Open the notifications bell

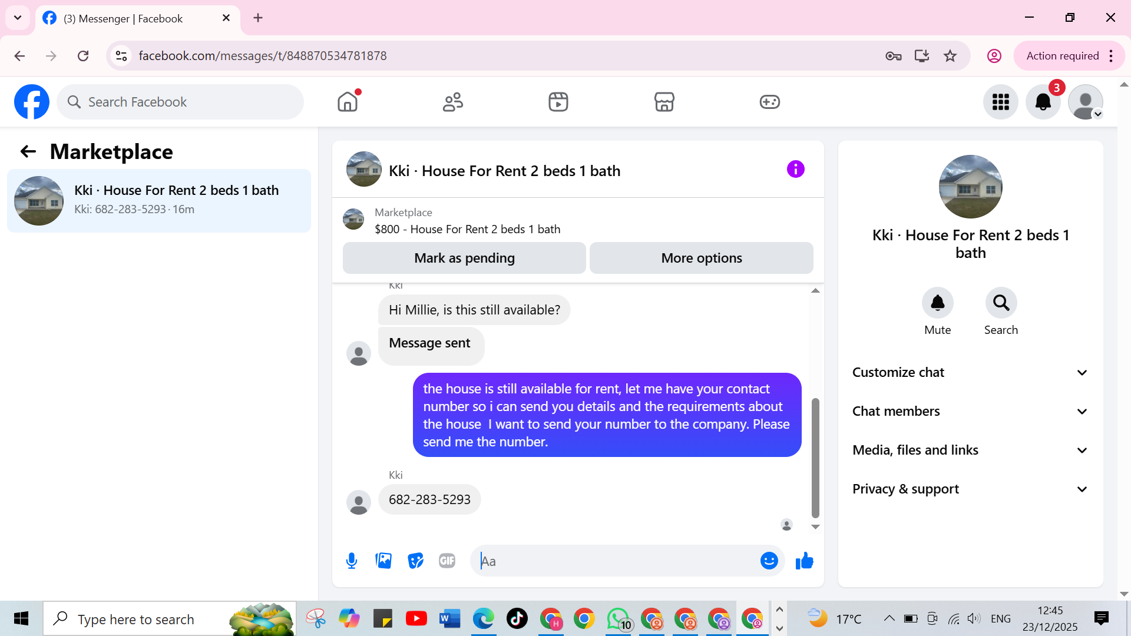pos(1043,102)
